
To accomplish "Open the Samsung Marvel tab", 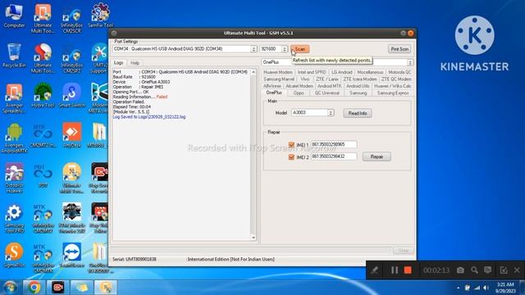I will [279, 79].
